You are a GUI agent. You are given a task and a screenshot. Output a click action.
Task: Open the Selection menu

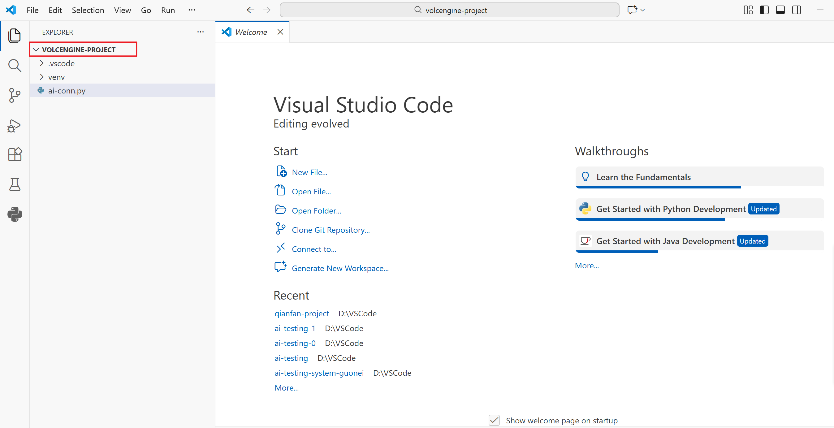tap(88, 10)
